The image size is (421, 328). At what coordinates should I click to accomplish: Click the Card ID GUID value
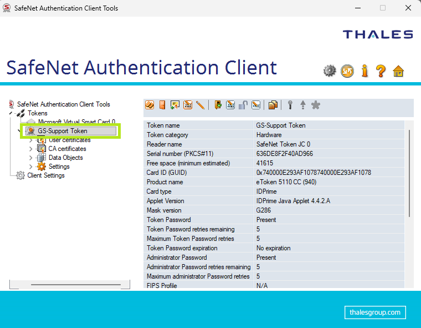[x=314, y=173]
